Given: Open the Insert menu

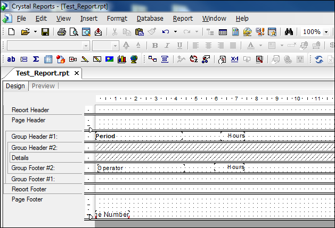Looking at the screenshot, I should [x=89, y=19].
